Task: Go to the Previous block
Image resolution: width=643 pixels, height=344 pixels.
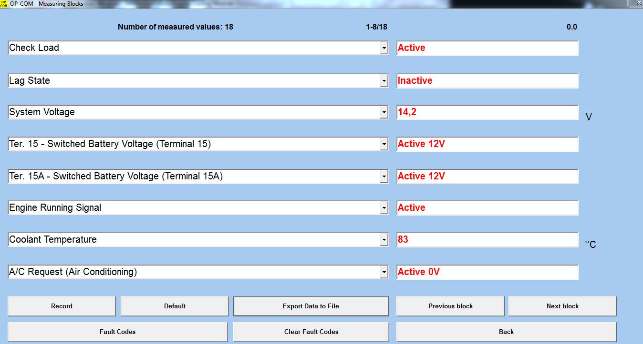Action: (x=450, y=306)
